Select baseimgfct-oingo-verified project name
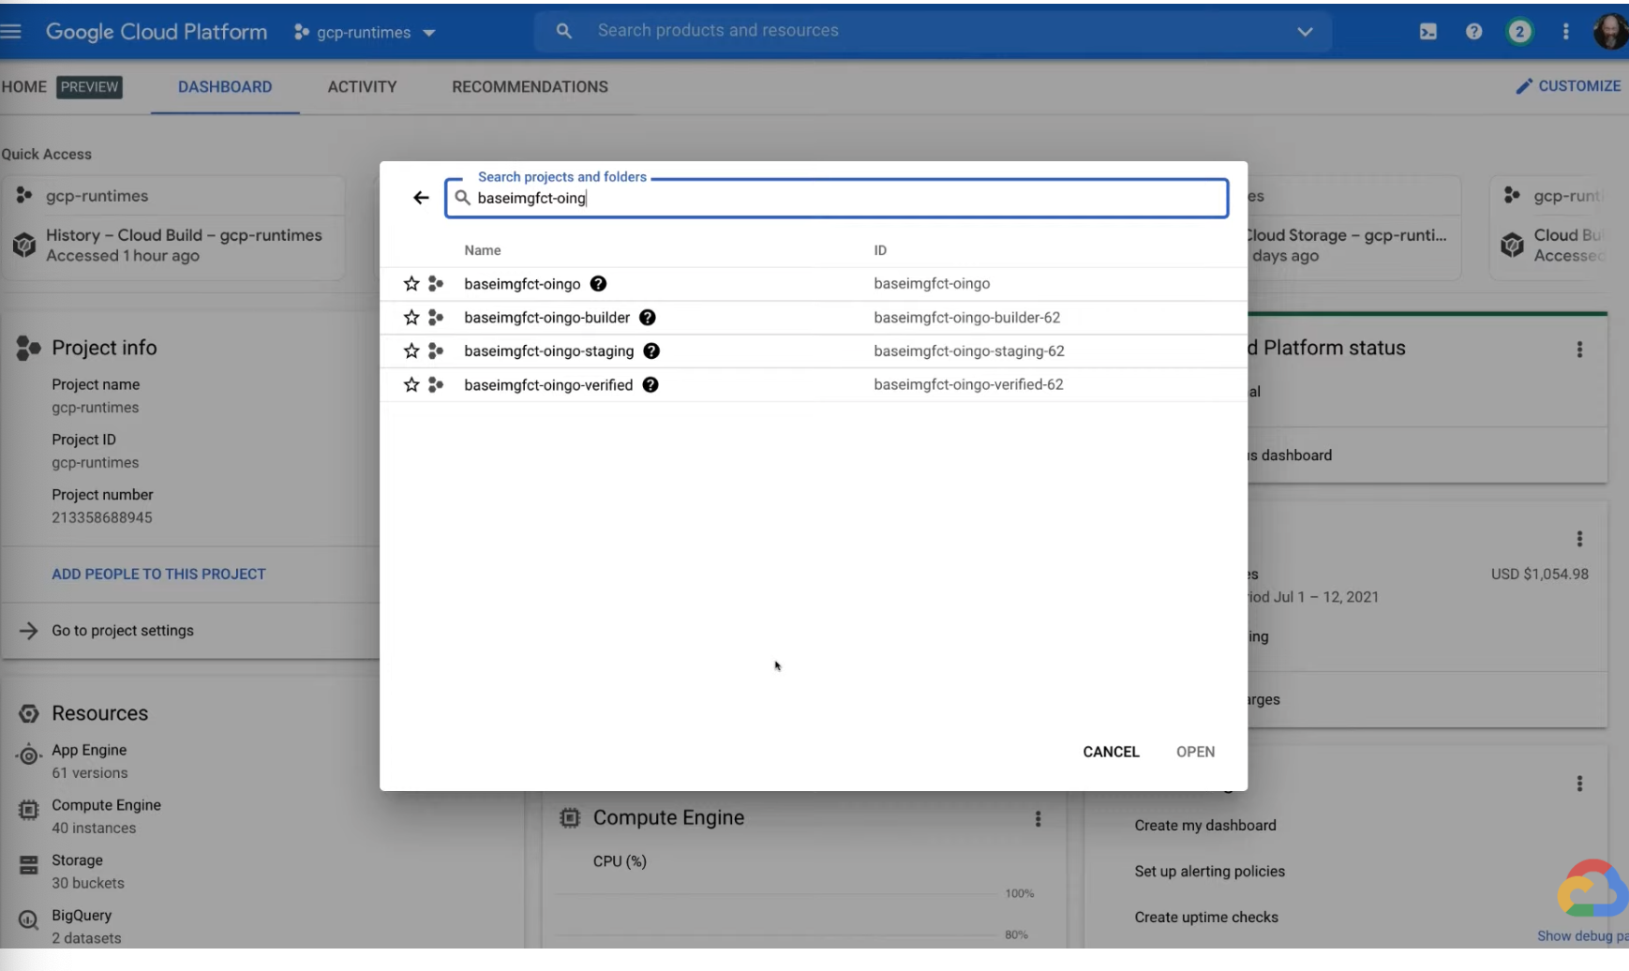The image size is (1629, 971). [x=548, y=385]
